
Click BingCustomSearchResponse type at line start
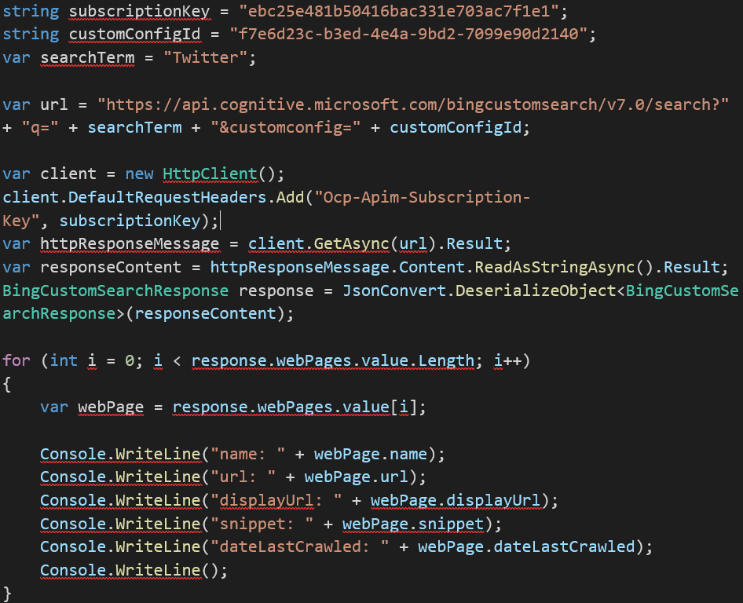115,291
